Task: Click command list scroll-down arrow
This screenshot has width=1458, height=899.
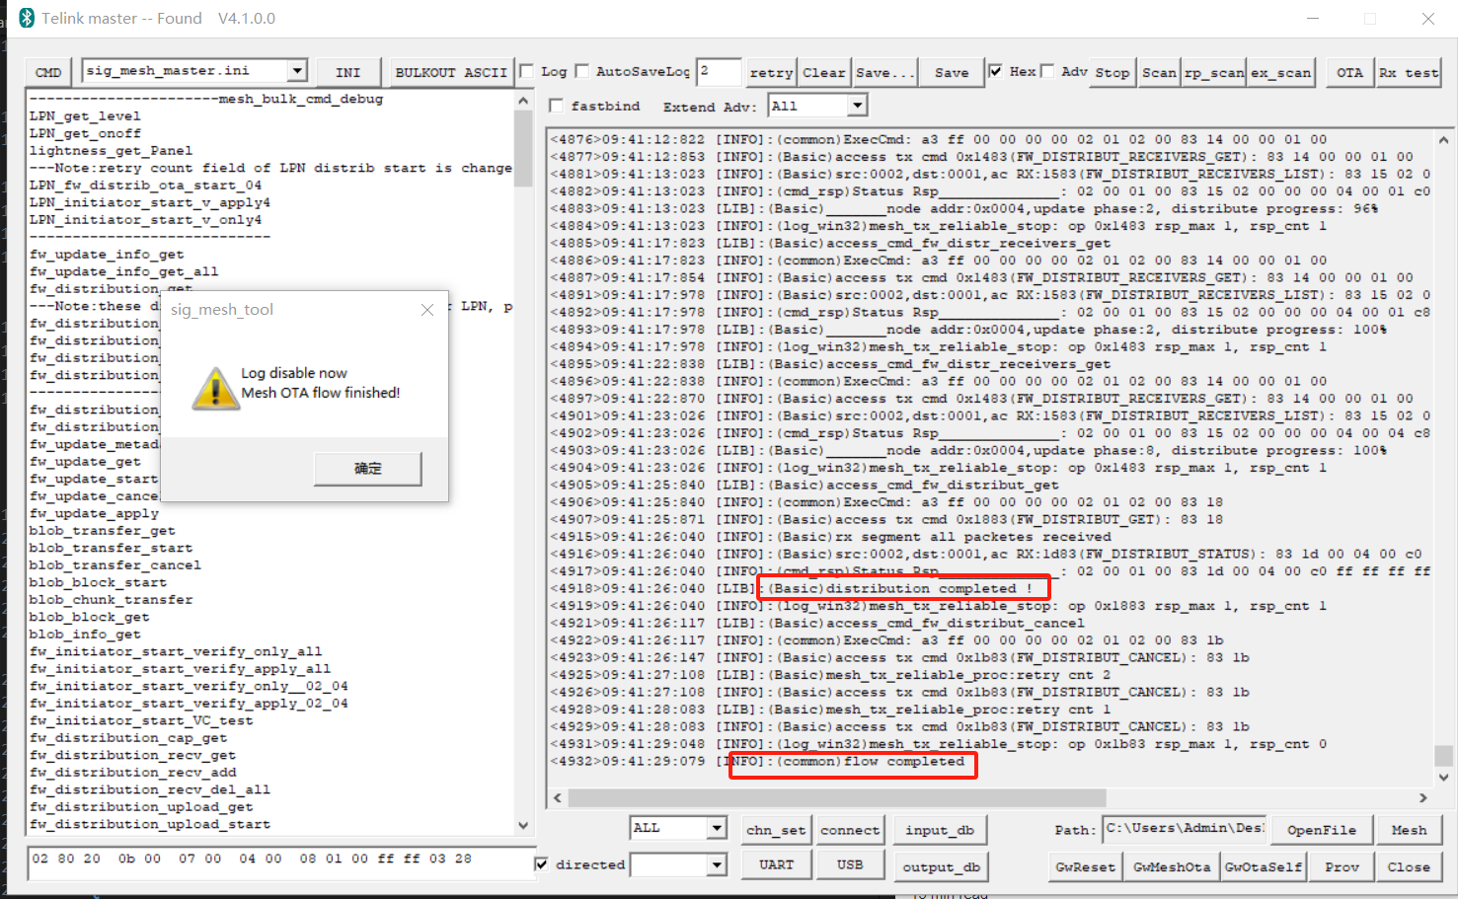Action: (x=523, y=825)
